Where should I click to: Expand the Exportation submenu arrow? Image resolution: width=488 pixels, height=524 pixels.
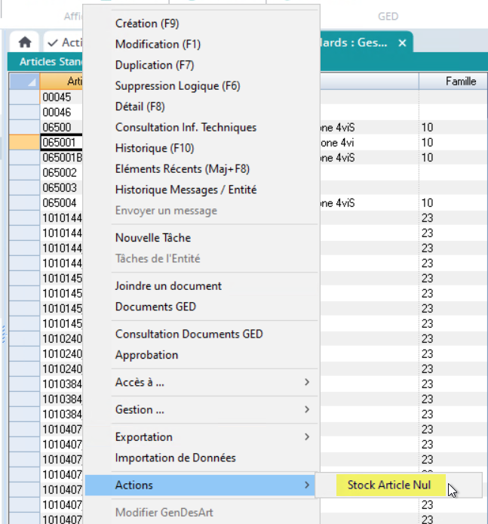(306, 436)
